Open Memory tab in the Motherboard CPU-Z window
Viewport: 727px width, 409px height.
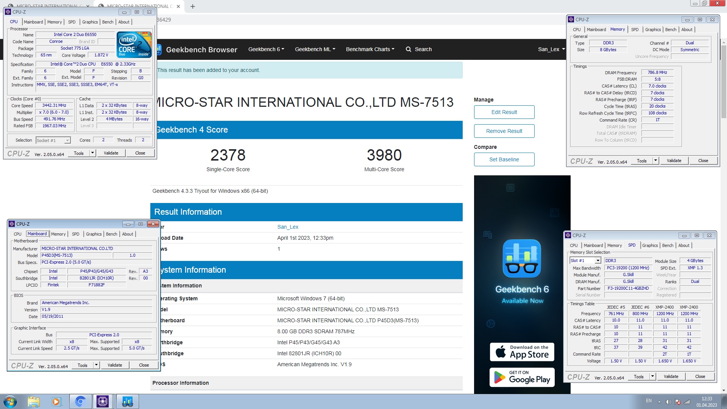click(58, 234)
